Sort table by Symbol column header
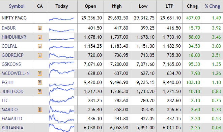 17,6
